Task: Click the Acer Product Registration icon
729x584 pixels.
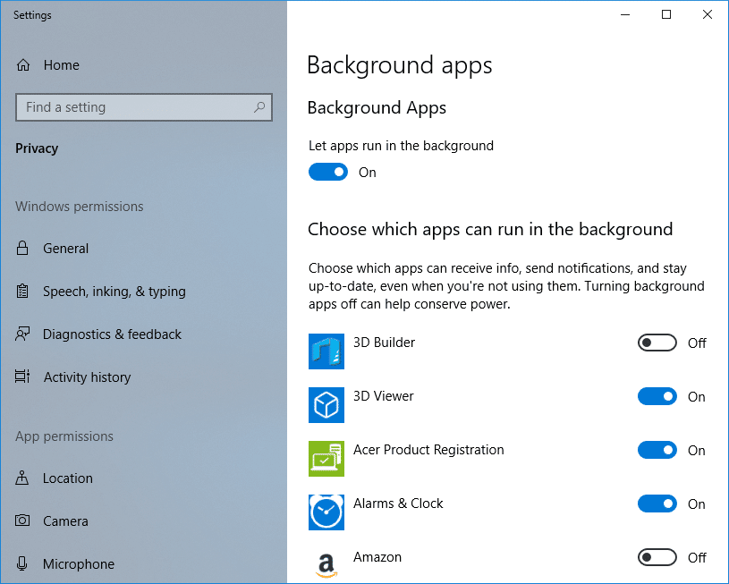Action: coord(326,459)
